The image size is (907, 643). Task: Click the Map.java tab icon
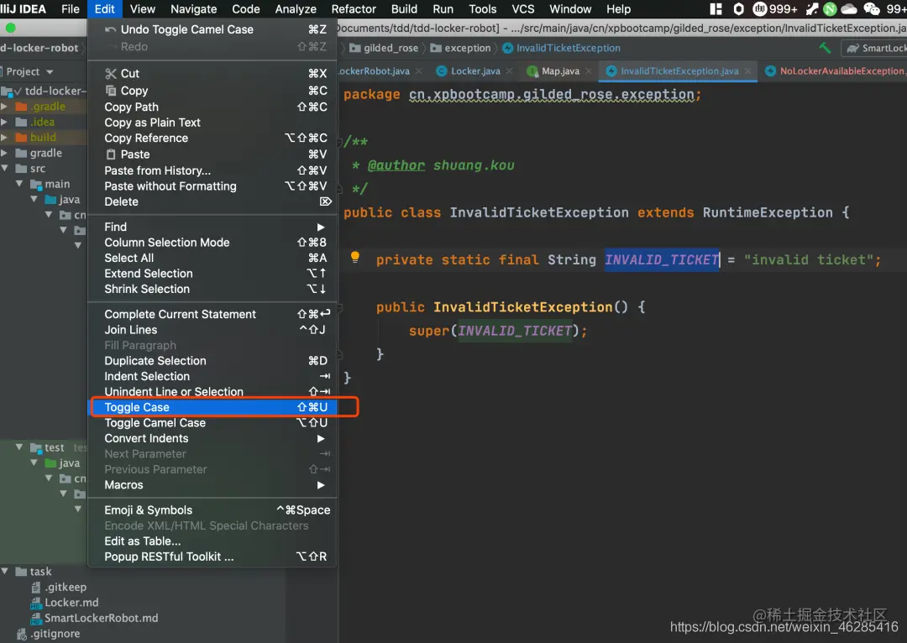click(532, 71)
